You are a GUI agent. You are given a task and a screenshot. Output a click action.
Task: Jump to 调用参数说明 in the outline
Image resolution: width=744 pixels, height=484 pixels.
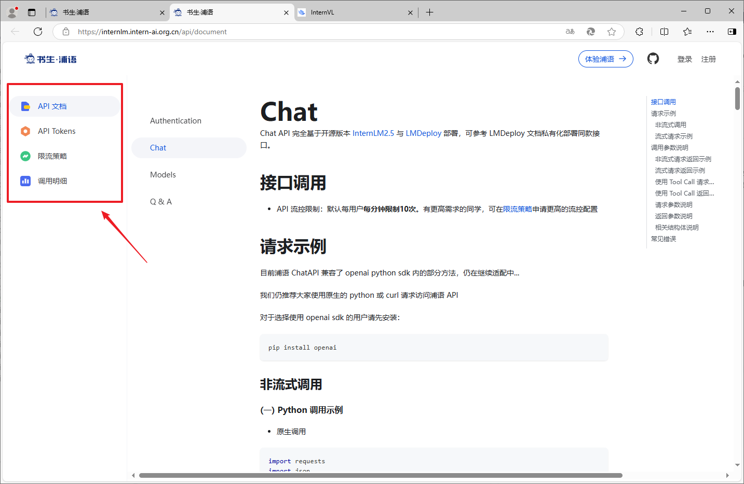coord(670,148)
